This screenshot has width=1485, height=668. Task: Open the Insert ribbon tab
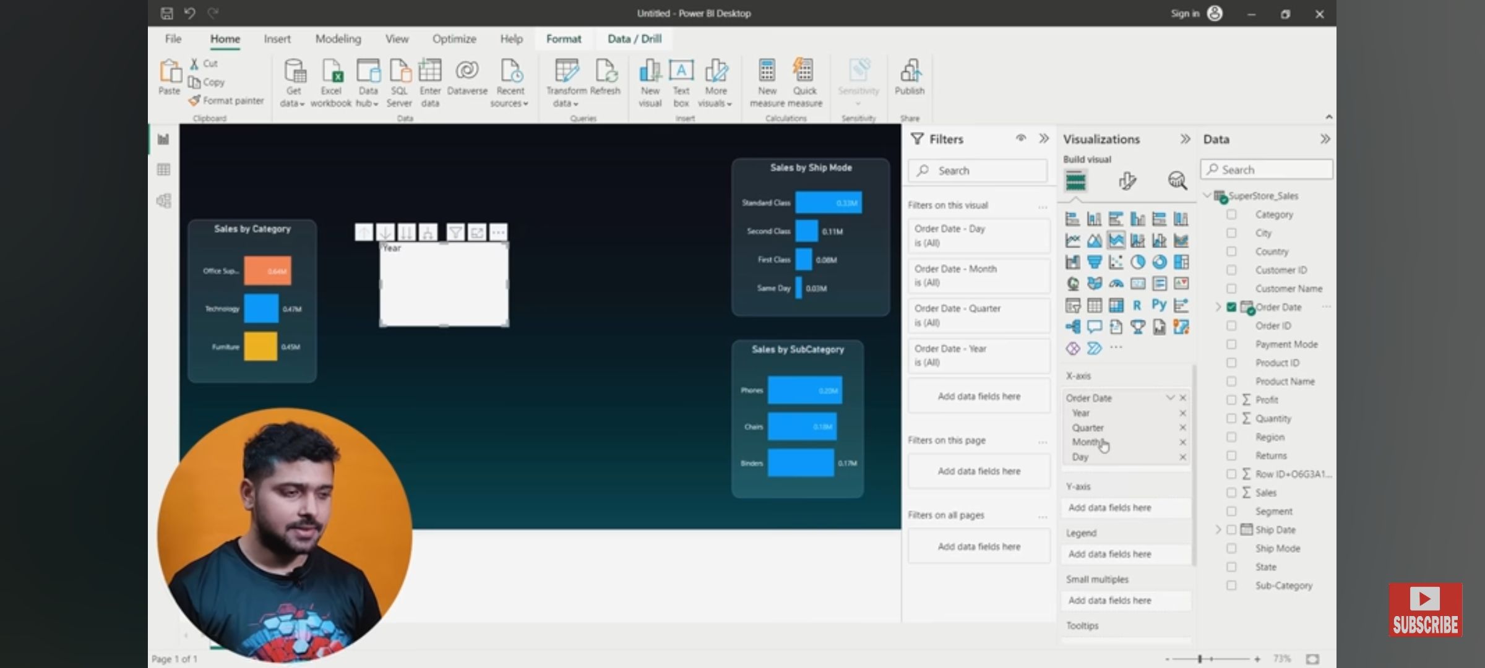click(277, 39)
